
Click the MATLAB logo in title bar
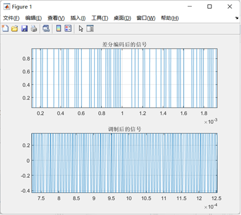[x=7, y=7]
